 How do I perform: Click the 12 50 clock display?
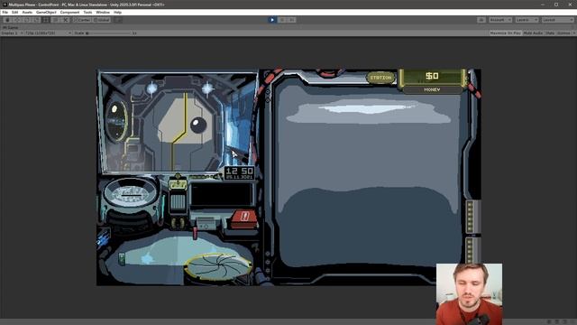239,172
